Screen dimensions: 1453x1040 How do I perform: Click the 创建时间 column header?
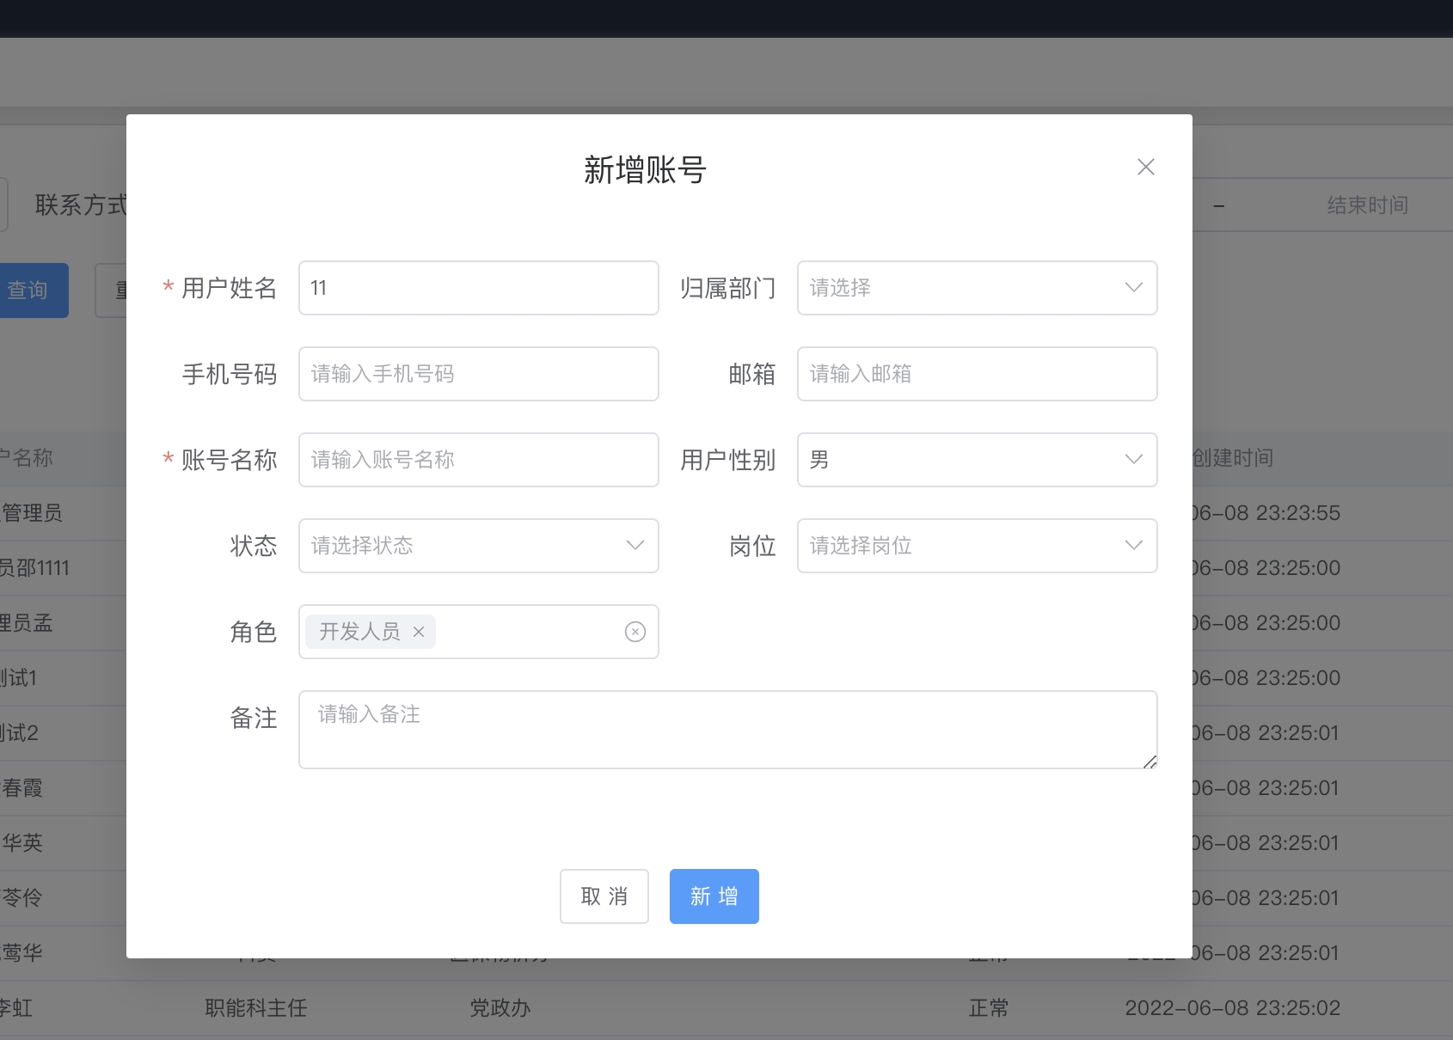pyautogui.click(x=1233, y=458)
